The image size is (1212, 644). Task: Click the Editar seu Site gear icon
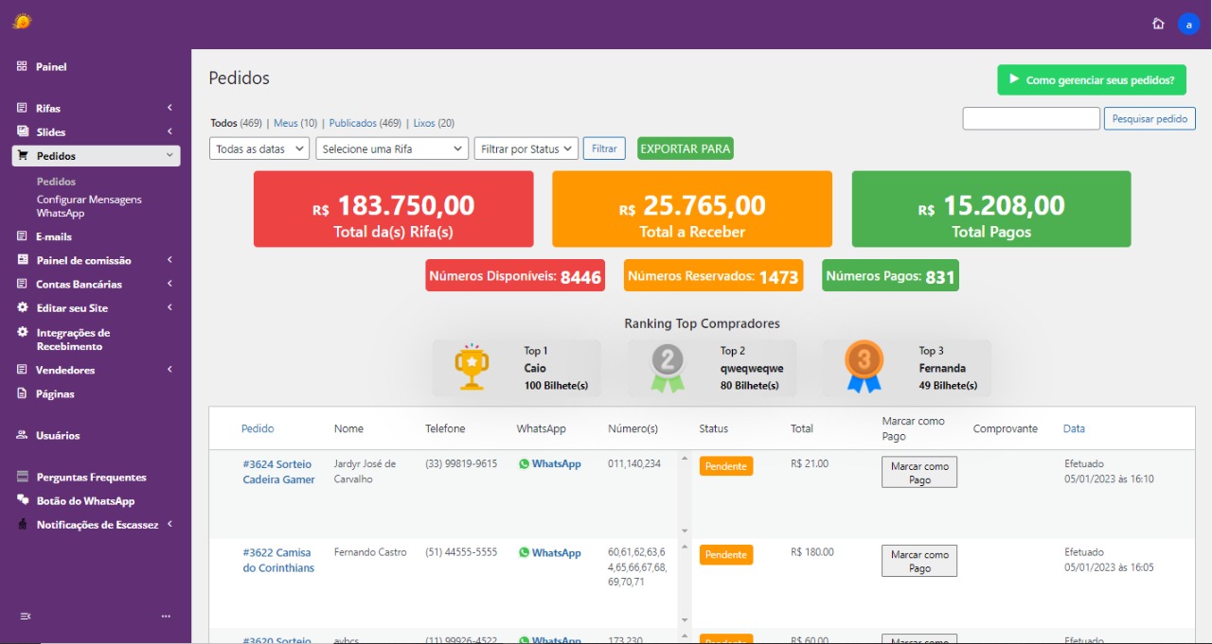pos(23,307)
